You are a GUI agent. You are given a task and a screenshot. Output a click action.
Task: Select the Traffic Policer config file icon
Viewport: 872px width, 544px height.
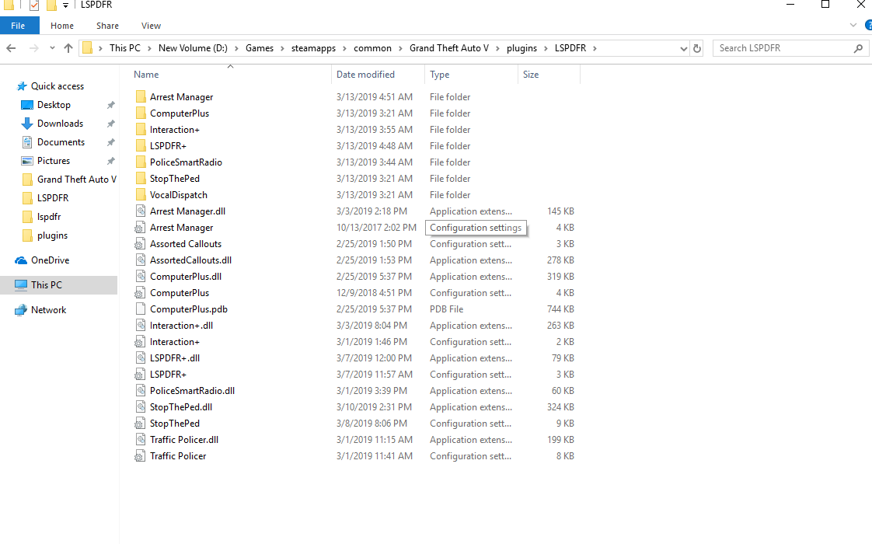pos(140,456)
